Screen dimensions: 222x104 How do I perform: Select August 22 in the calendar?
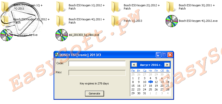(x=133, y=89)
